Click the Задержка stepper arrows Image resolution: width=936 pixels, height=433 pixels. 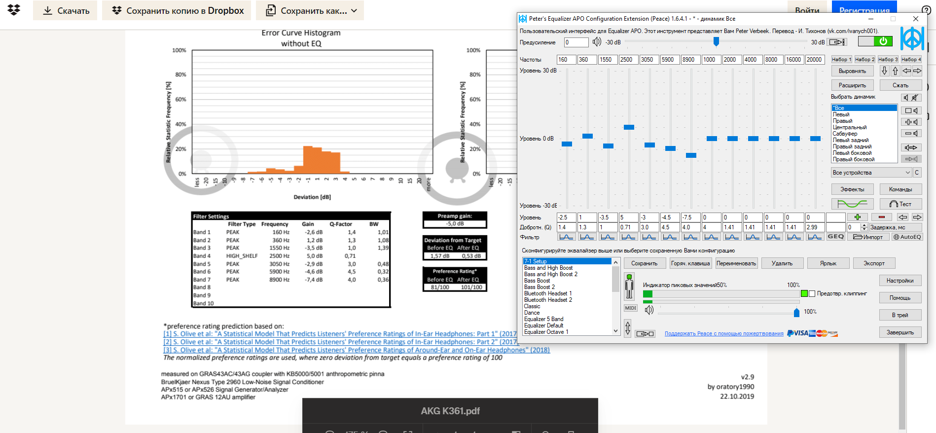(864, 227)
